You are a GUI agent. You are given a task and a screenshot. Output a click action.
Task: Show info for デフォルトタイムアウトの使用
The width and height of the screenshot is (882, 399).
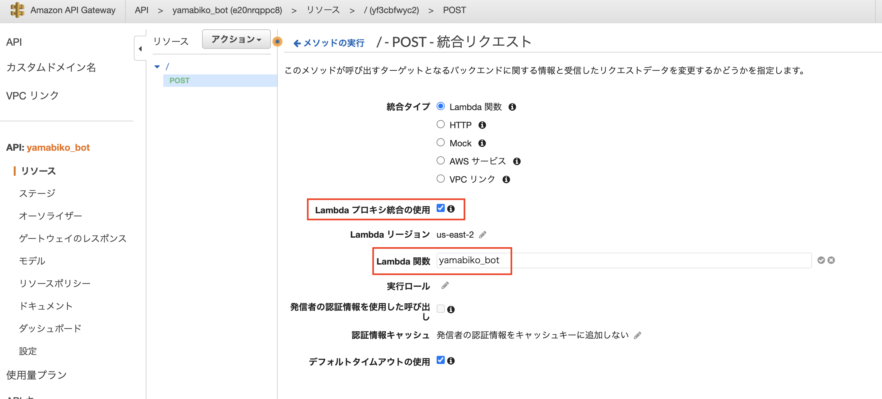coord(451,361)
